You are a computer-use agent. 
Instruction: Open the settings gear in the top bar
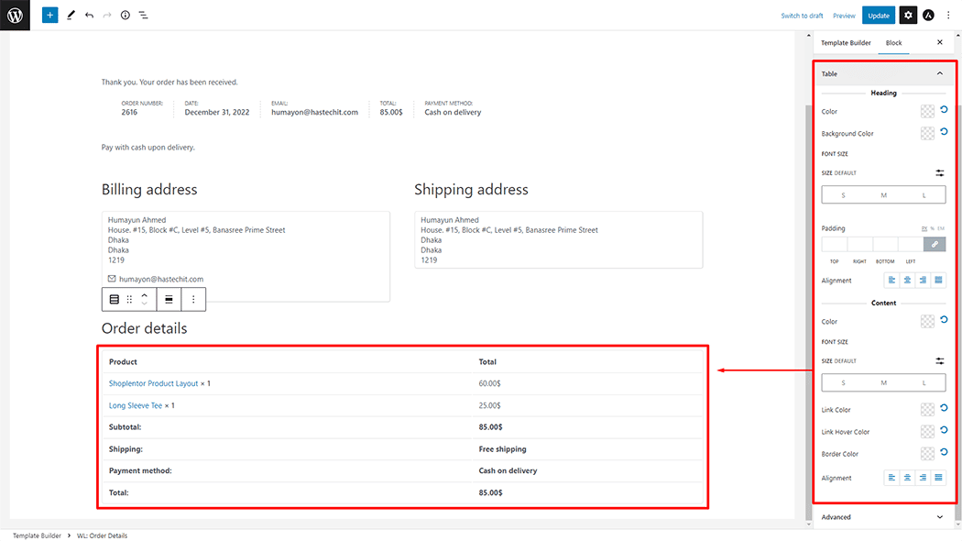pos(908,16)
